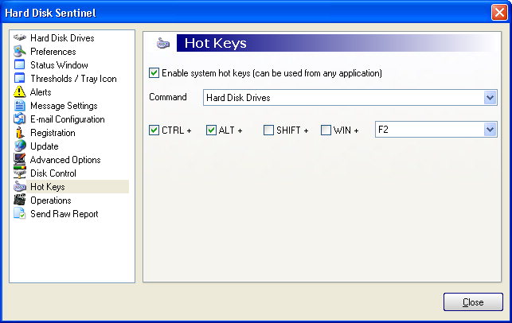Click the Disk Control icon
This screenshot has height=323, width=512.
tap(20, 173)
